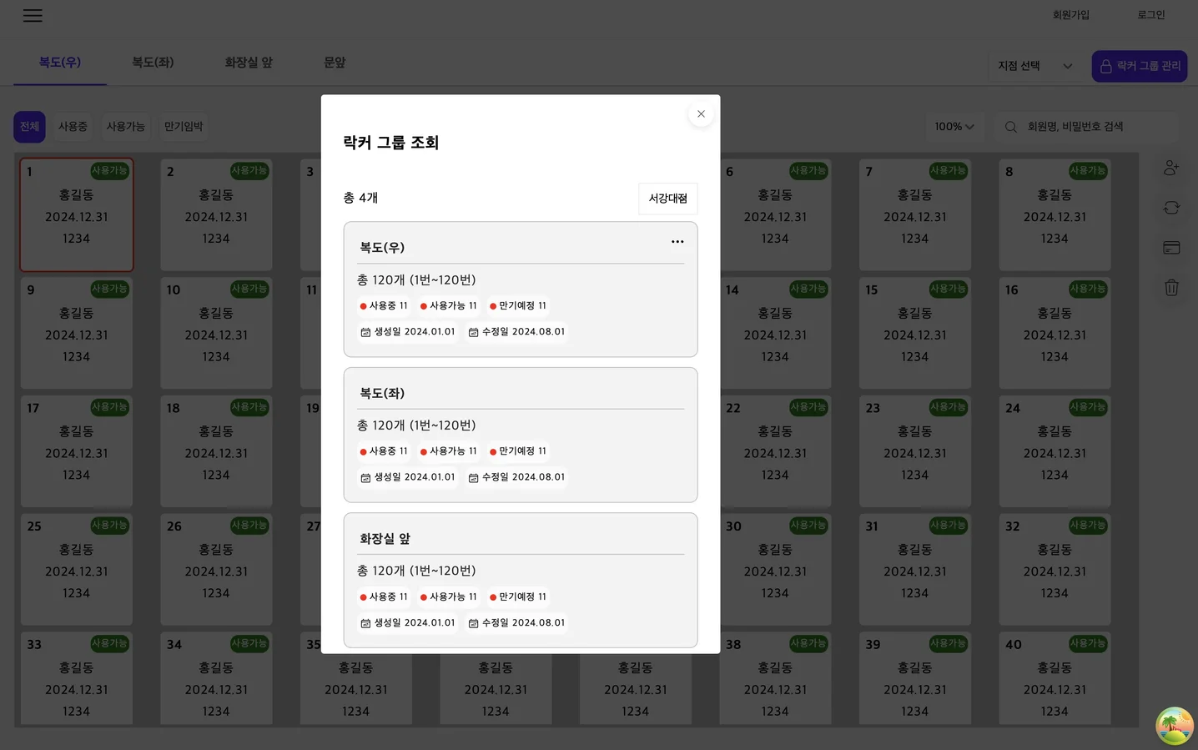Viewport: 1198px width, 750px height.
Task: Close the 락커 그룹 조회 dialog
Action: 701,114
